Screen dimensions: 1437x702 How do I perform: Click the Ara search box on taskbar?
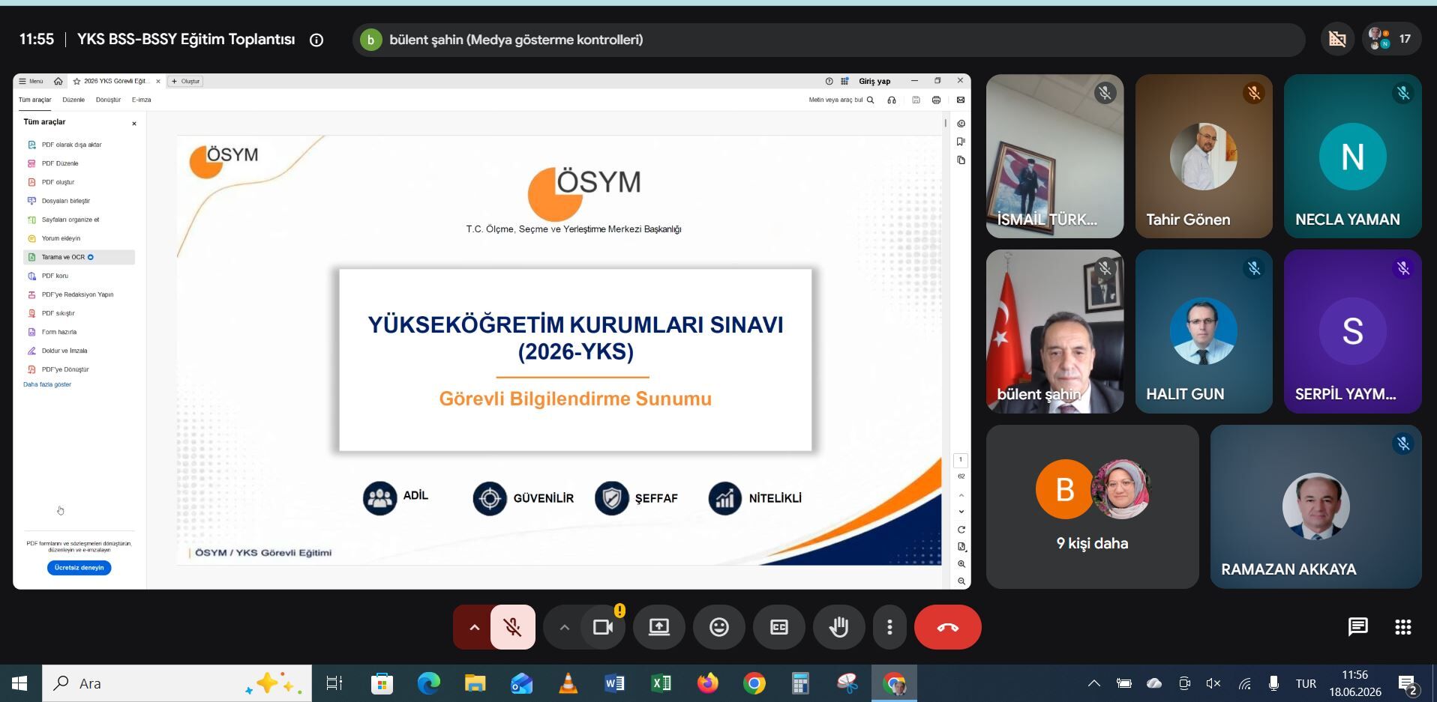point(177,683)
